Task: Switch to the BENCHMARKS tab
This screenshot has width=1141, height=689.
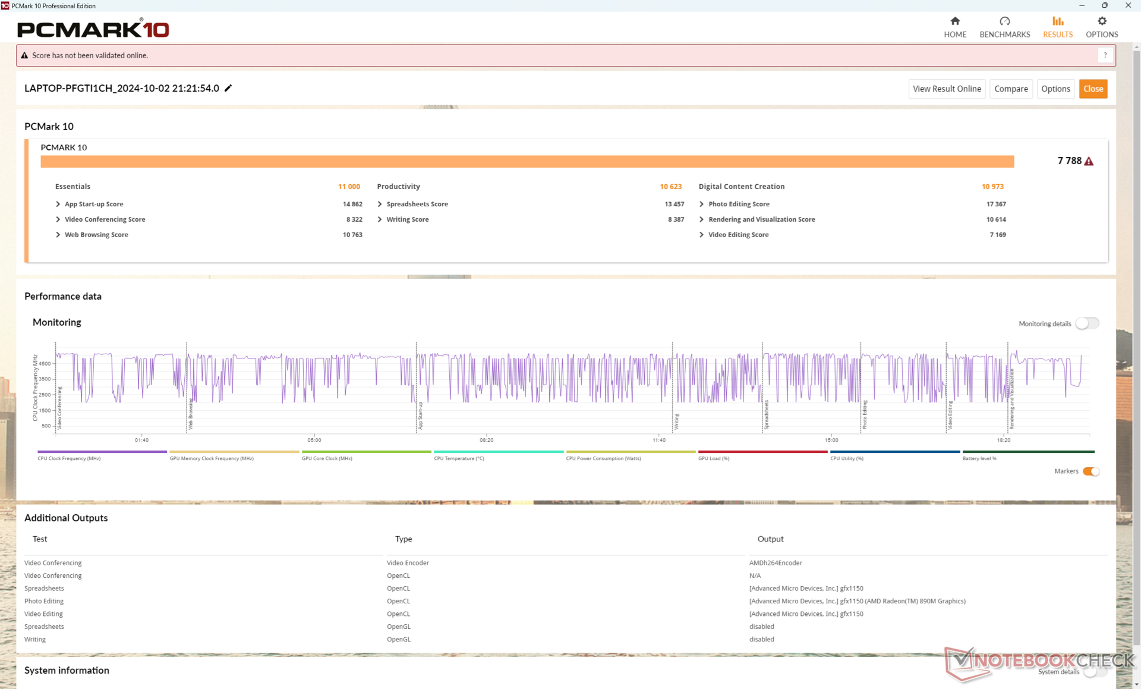Action: click(1004, 27)
